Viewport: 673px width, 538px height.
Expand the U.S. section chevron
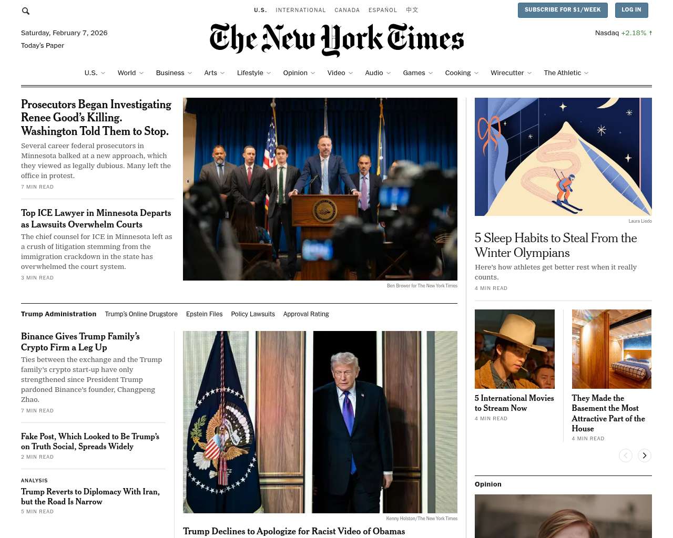click(103, 73)
